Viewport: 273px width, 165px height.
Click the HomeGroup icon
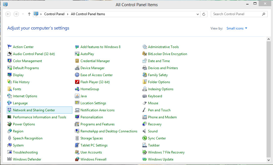pos(77,89)
